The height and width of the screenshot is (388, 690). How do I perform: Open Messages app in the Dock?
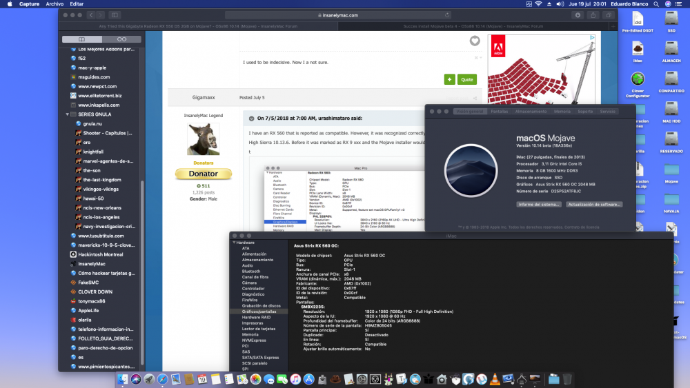point(269,379)
